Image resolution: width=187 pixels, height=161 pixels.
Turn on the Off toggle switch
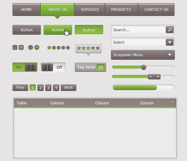pyautogui.click(x=53, y=67)
